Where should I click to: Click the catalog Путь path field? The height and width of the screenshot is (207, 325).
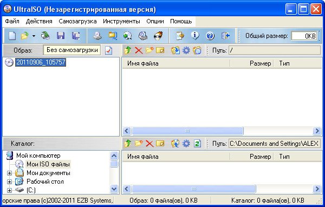click(x=275, y=144)
